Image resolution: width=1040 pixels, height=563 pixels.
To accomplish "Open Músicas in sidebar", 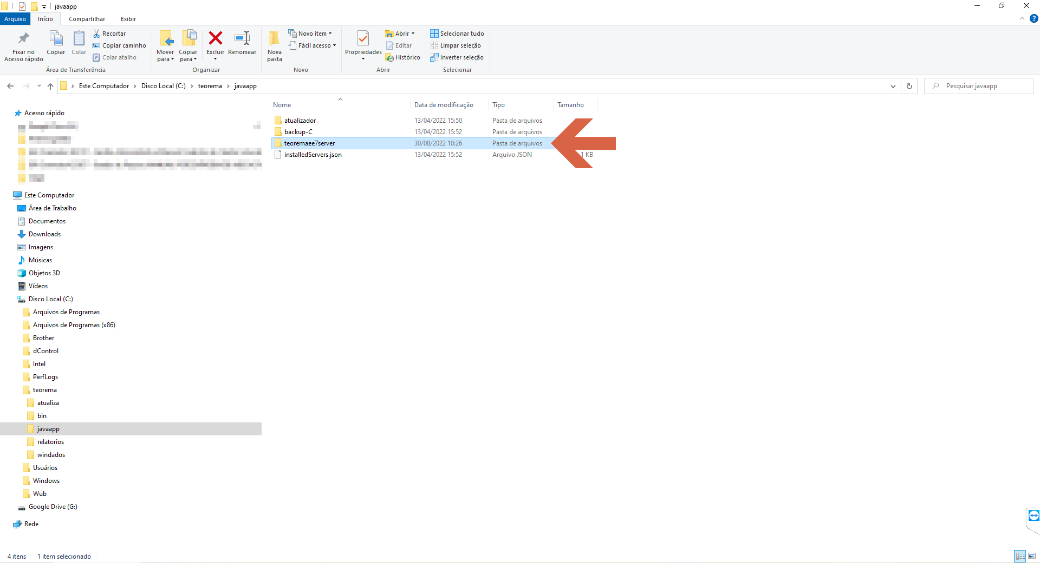I will (x=40, y=260).
